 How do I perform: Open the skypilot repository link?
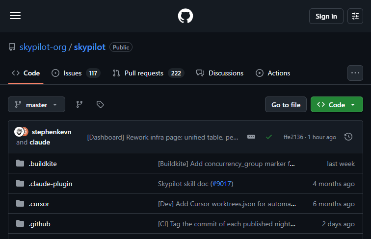[90, 47]
